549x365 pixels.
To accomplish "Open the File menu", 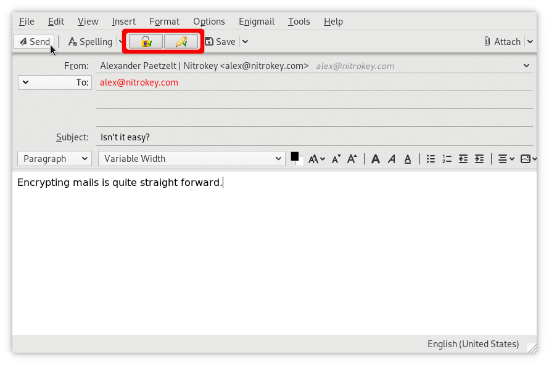I will 27,22.
